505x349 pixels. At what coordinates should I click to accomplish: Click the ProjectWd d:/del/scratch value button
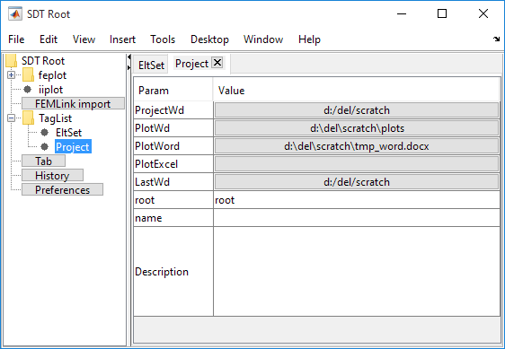[357, 110]
